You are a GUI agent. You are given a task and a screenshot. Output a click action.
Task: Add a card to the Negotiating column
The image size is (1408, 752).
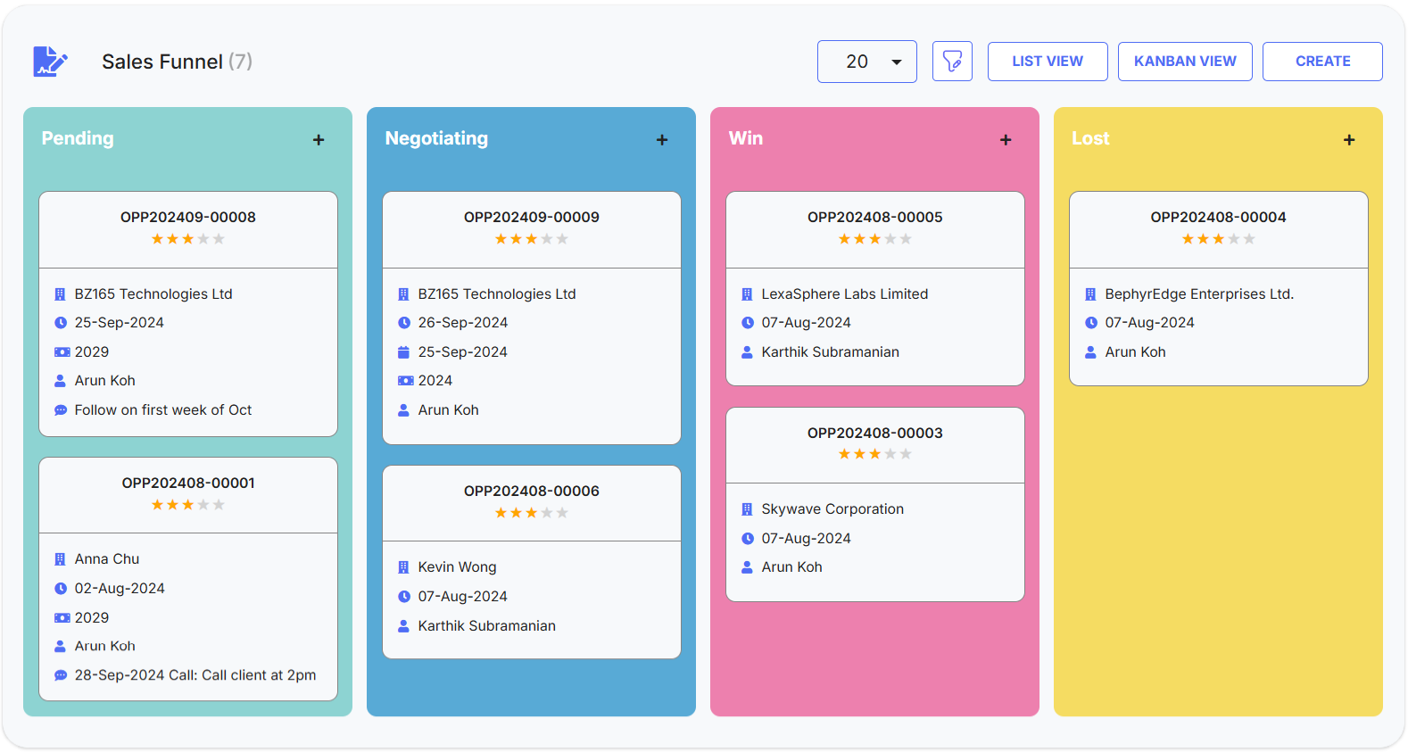tap(662, 140)
